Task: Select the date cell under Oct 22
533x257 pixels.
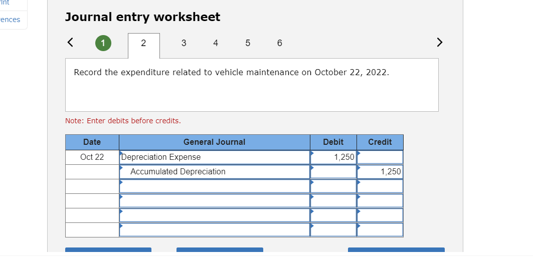Action: point(92,172)
